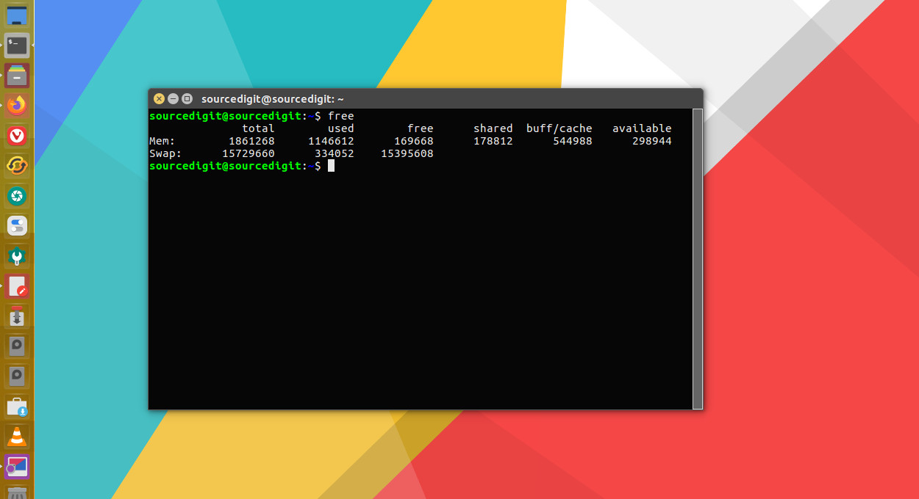
Task: Open the settings sliders app icon
Action: 16,225
